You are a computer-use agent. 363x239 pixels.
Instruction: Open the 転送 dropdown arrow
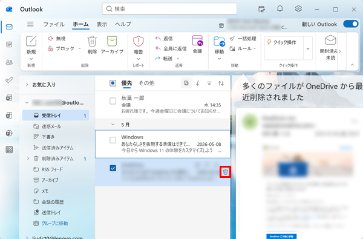point(178,59)
